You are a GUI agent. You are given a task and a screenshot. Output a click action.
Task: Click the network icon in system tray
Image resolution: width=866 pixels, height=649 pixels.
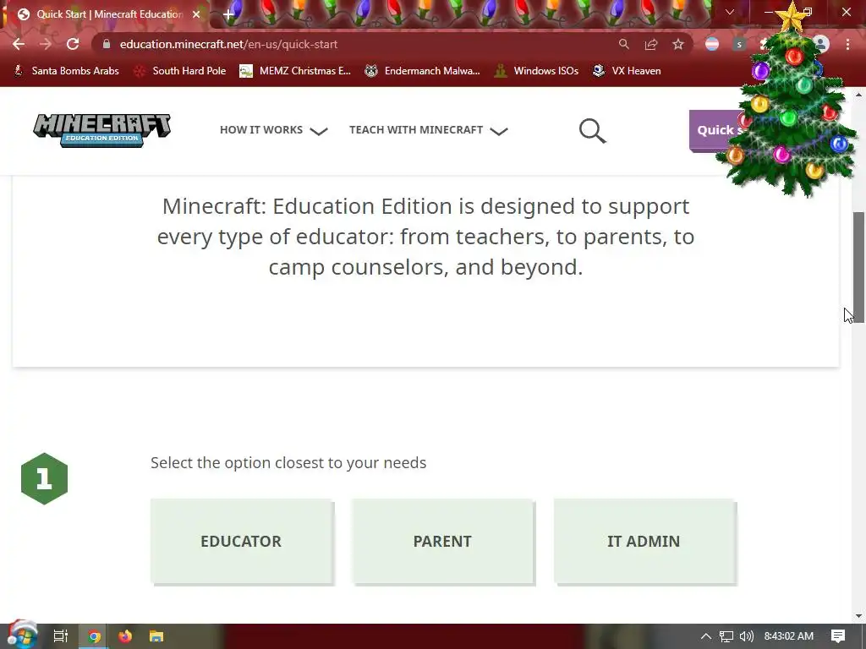pyautogui.click(x=726, y=636)
